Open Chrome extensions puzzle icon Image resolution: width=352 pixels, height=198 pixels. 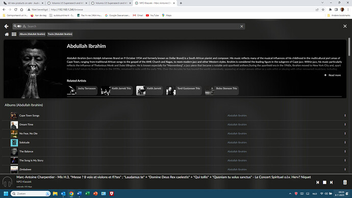[x=330, y=10]
